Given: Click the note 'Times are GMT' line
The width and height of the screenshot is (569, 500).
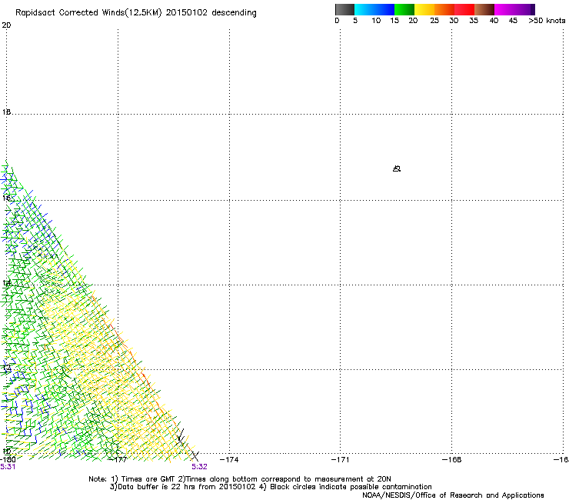Looking at the screenshot, I should 240,479.
